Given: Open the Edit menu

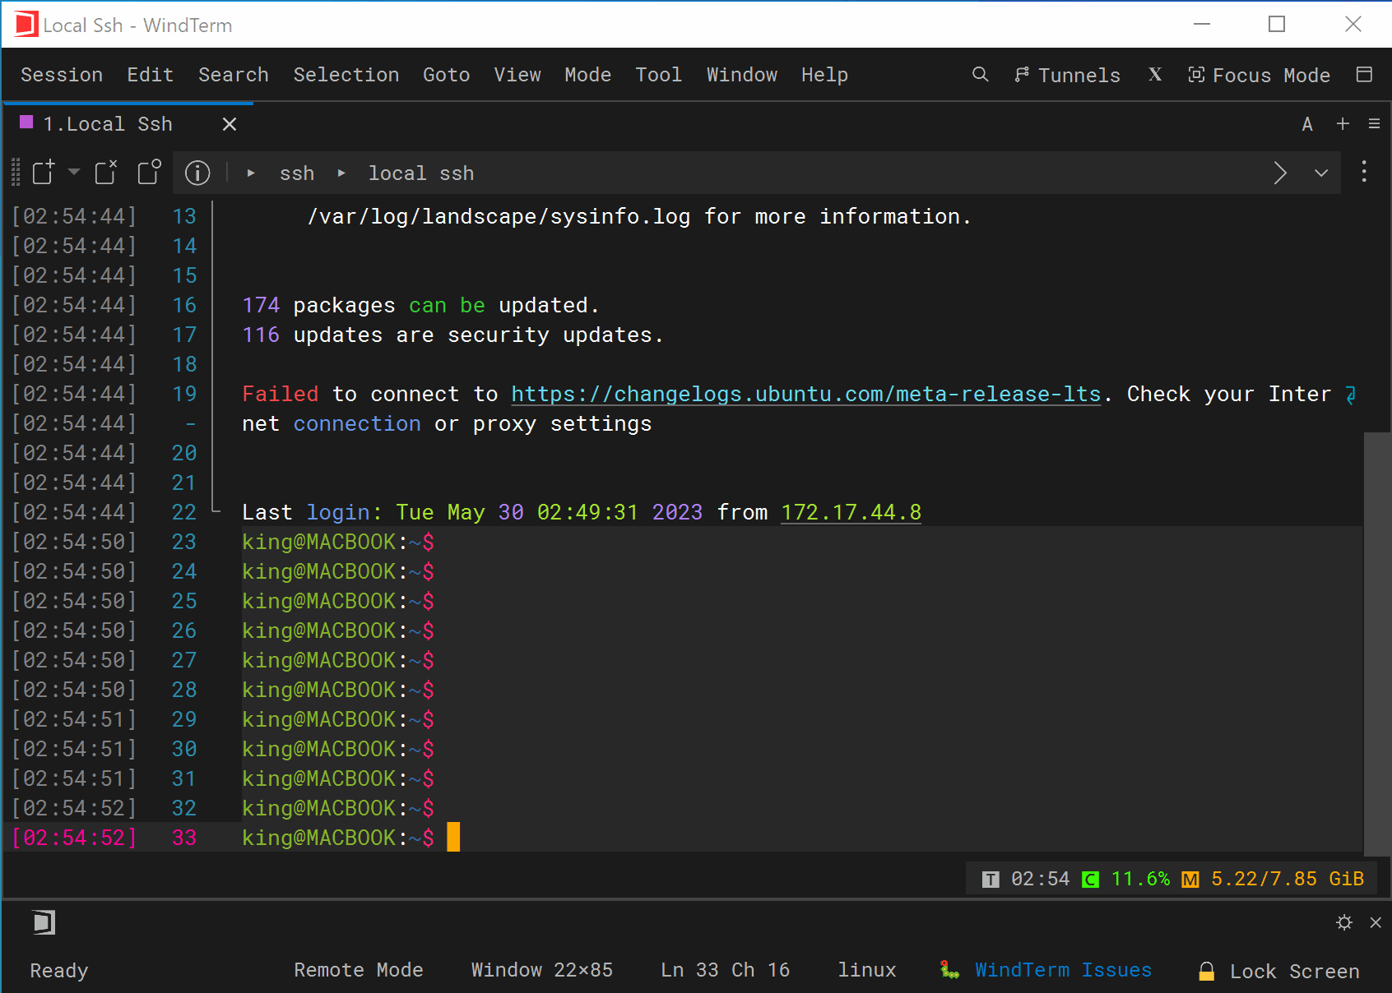Looking at the screenshot, I should point(151,75).
